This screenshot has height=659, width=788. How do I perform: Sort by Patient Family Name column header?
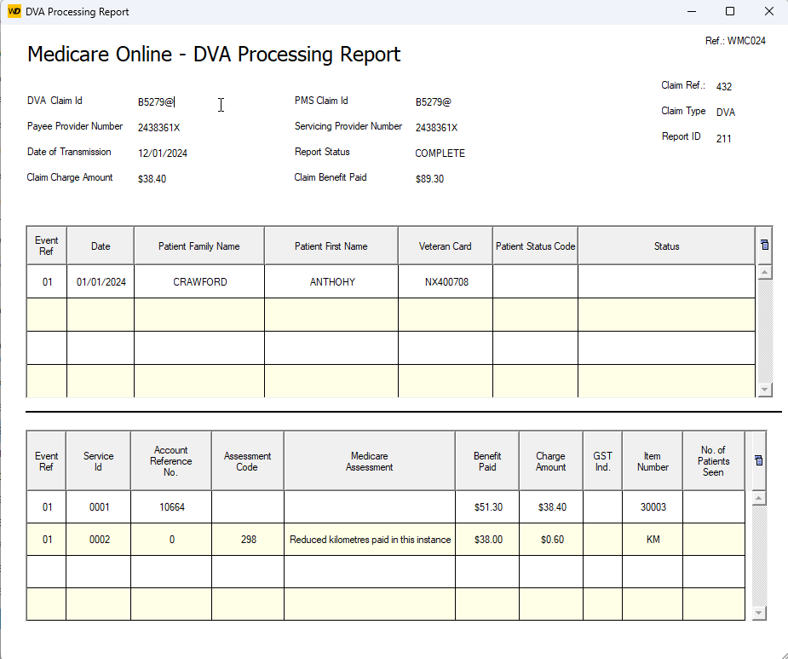click(x=199, y=246)
